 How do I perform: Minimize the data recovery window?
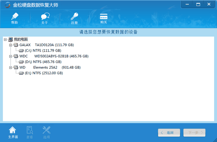187,4
